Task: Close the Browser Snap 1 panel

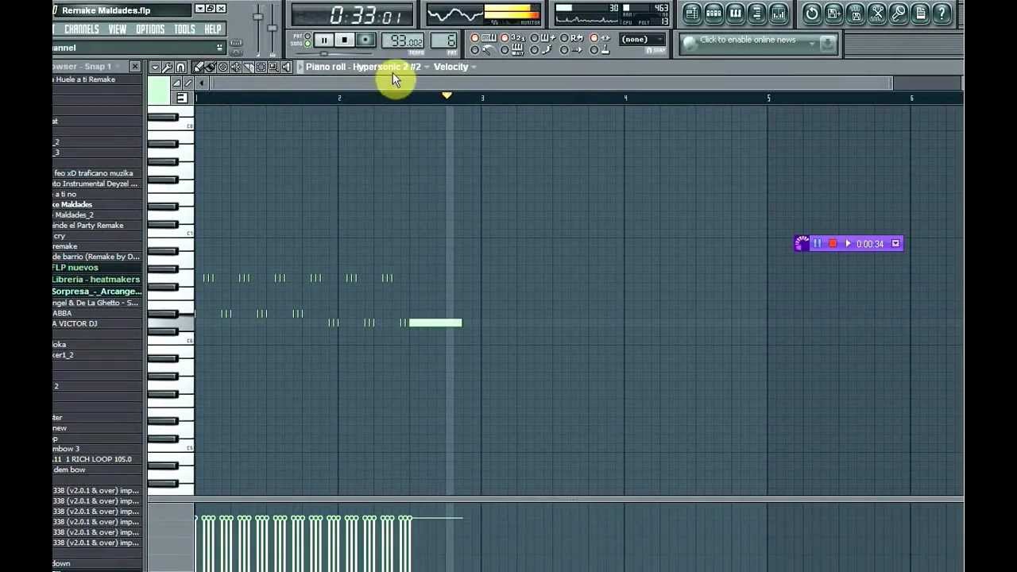Action: click(x=135, y=67)
